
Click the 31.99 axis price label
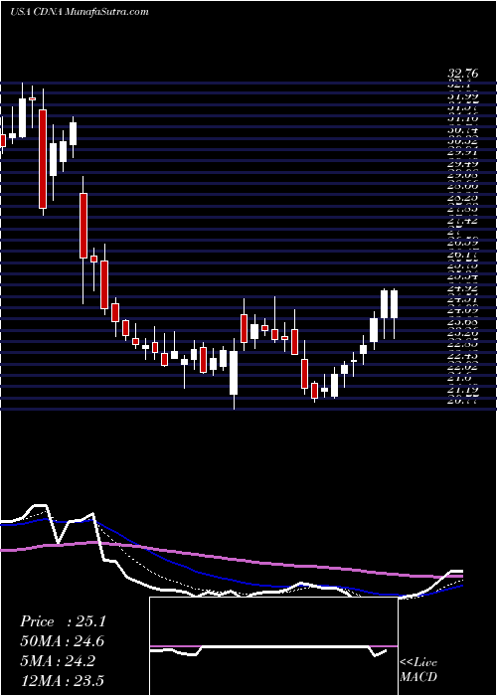[x=464, y=95]
